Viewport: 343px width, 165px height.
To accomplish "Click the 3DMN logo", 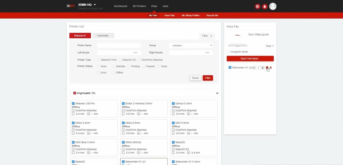I will 71,6.
